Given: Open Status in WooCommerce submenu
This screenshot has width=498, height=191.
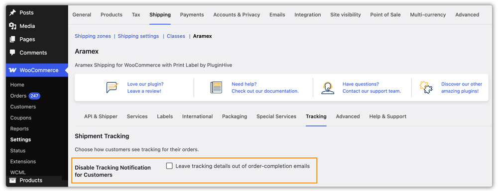Looking at the screenshot, I should pos(18,150).
